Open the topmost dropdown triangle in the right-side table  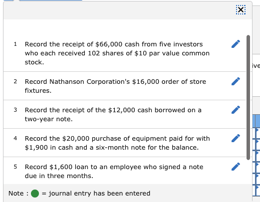tap(258, 130)
